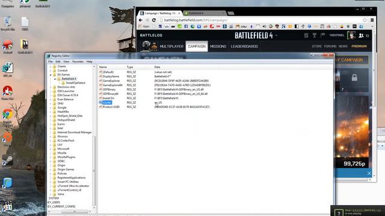
Task: Open the Registry Editor Favorites menu
Action: [x=78, y=61]
